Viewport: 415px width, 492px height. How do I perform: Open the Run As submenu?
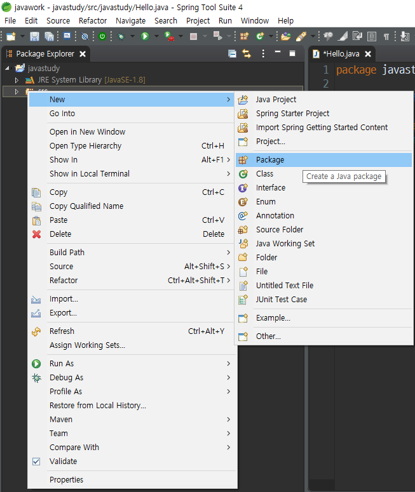coord(132,364)
